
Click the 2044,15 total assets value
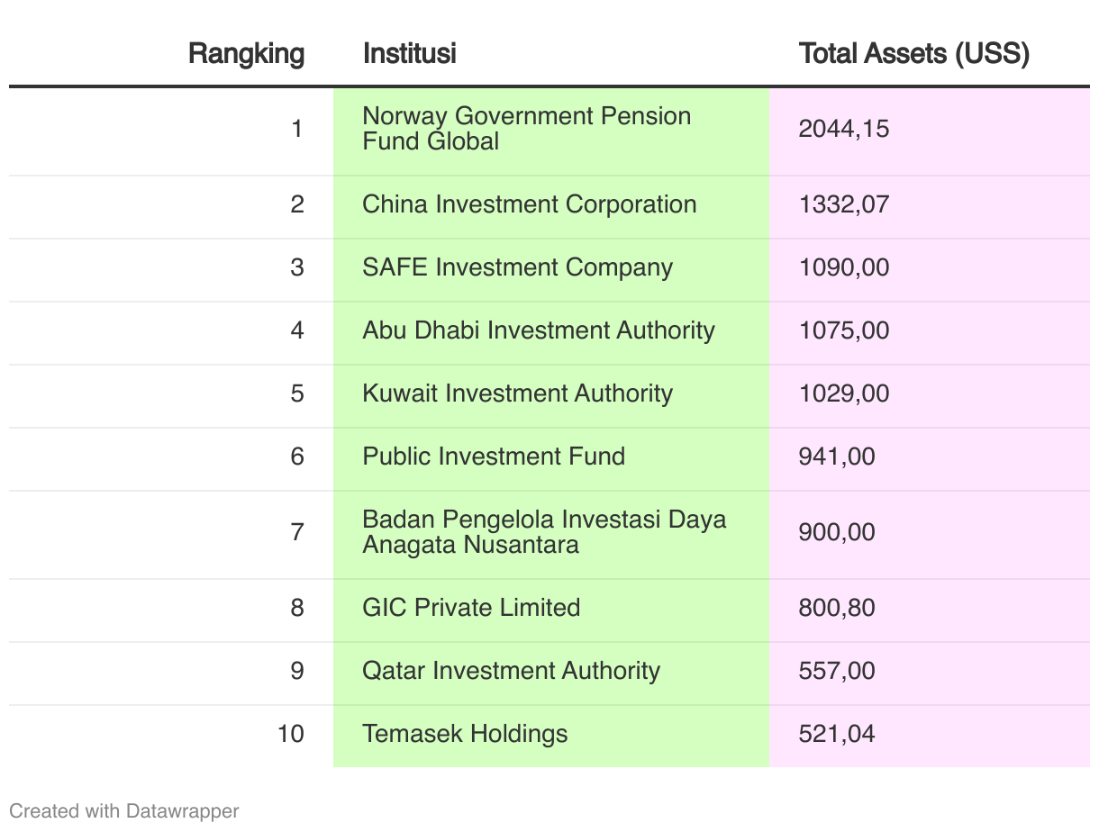843,129
